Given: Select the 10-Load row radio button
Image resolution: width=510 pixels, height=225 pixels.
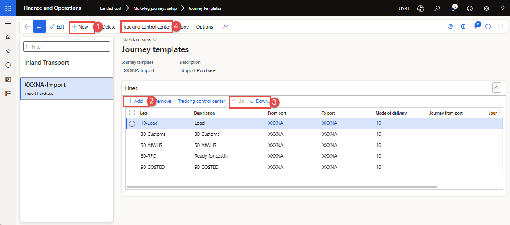Looking at the screenshot, I should click(132, 123).
